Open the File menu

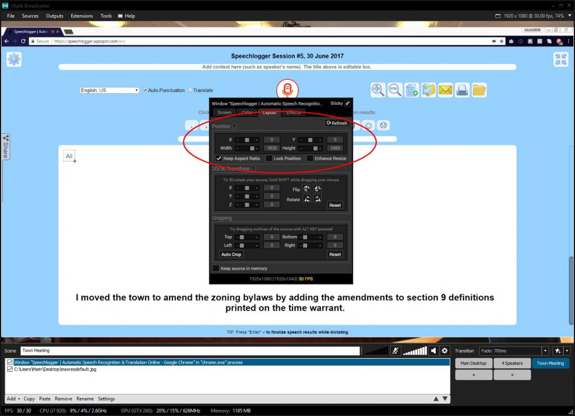(11, 16)
